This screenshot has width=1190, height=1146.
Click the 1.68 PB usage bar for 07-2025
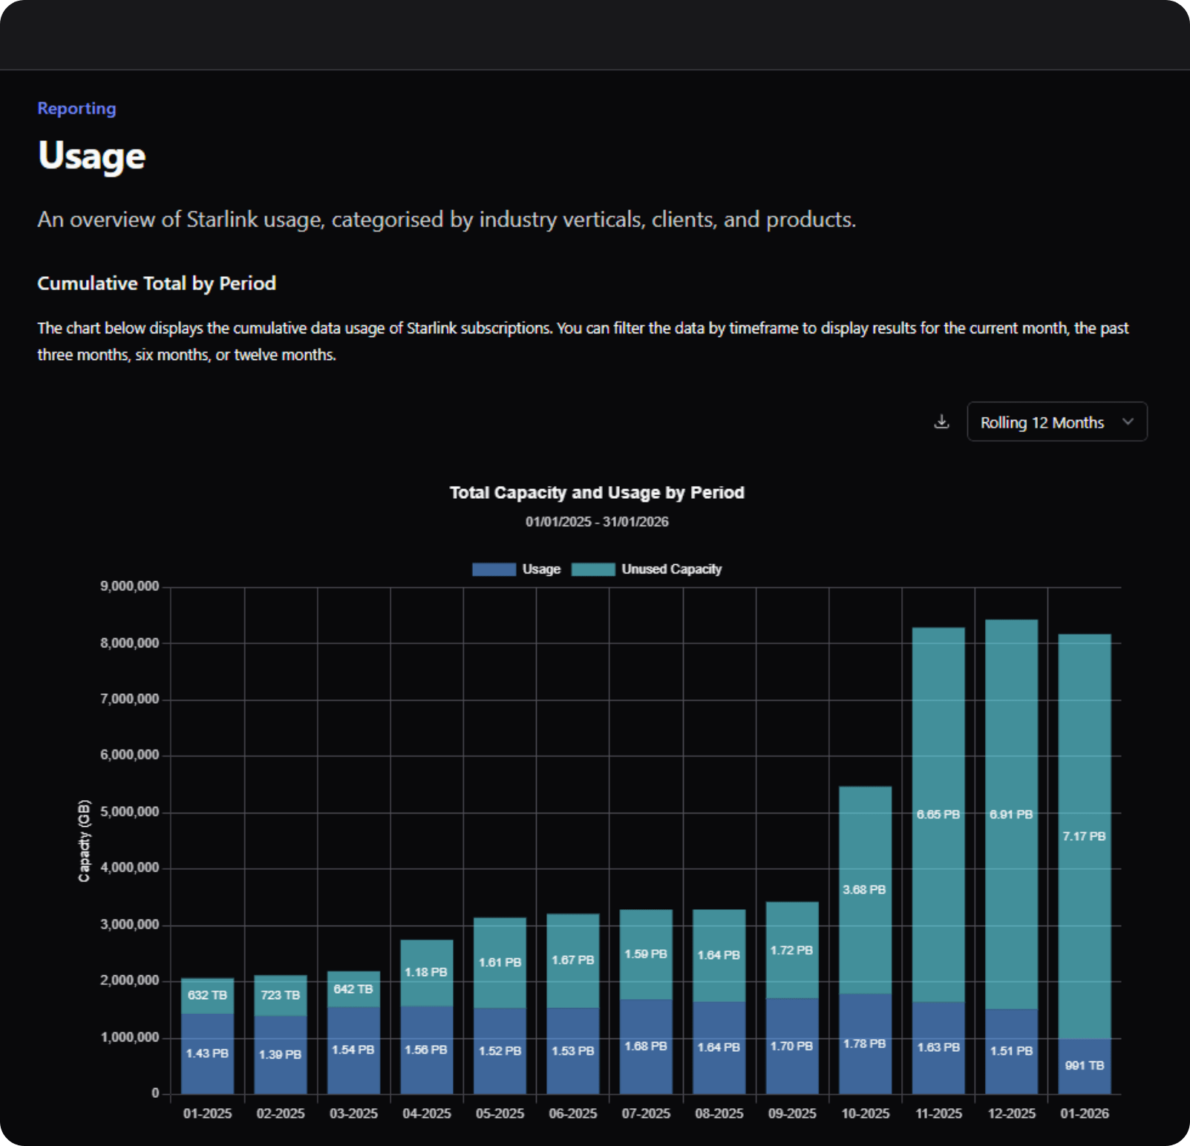[646, 1046]
